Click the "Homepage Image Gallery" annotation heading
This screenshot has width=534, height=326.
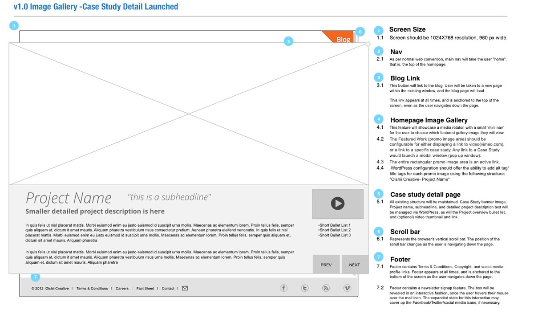point(429,120)
